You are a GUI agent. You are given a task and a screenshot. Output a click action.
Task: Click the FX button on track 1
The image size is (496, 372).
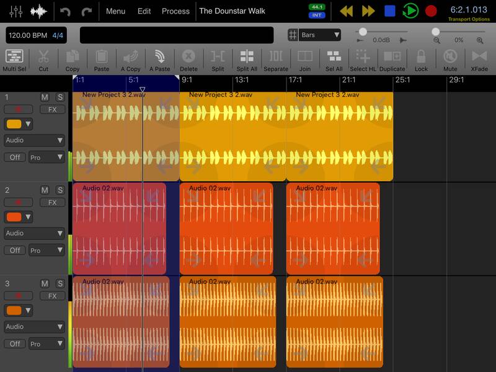click(x=52, y=110)
